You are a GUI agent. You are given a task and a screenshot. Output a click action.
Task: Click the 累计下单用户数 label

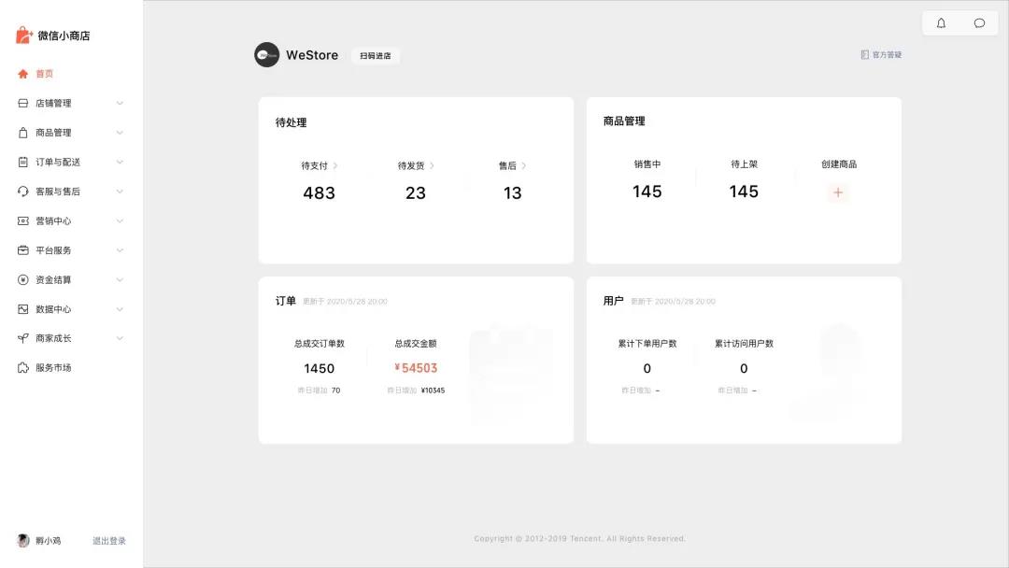tap(647, 344)
